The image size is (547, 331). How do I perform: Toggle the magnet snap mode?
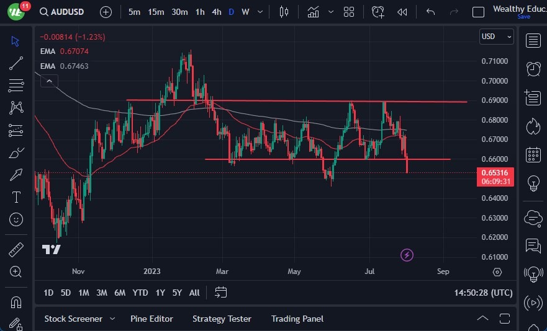(16, 302)
